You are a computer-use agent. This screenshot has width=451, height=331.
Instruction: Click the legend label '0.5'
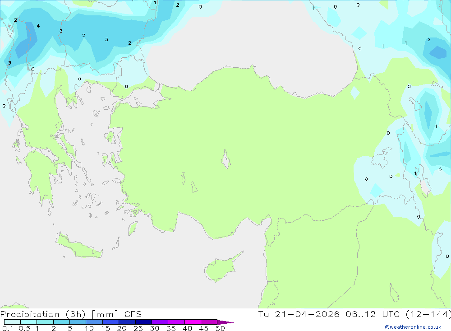[24, 328]
